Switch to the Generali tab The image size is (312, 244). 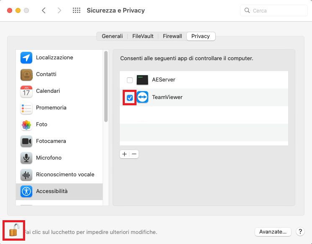(x=112, y=36)
